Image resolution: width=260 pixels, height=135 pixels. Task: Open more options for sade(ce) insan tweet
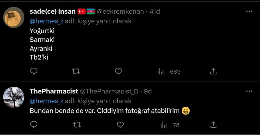(x=249, y=11)
